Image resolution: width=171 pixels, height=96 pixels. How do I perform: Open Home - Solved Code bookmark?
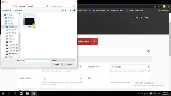[134, 10]
